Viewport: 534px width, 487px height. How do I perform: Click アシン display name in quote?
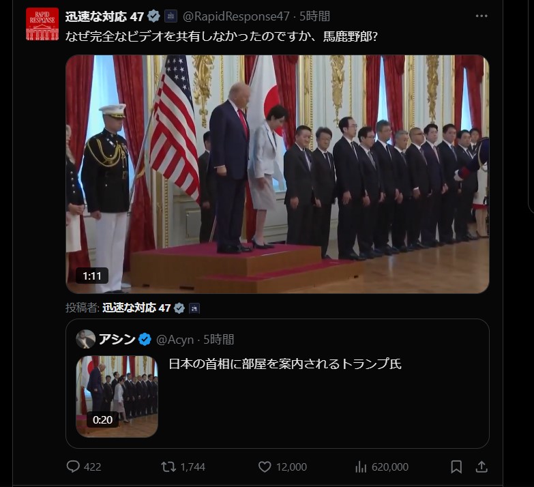pos(117,339)
